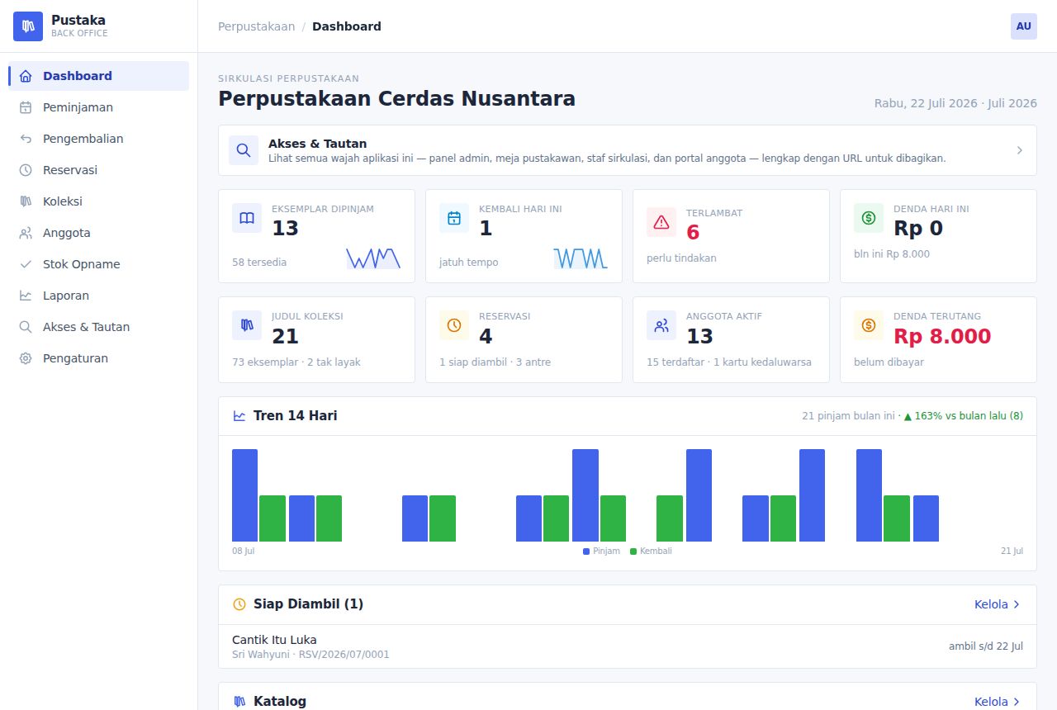Click the open book icon on Eksemplar Dipinjam card
This screenshot has width=1057, height=710.
tap(247, 218)
